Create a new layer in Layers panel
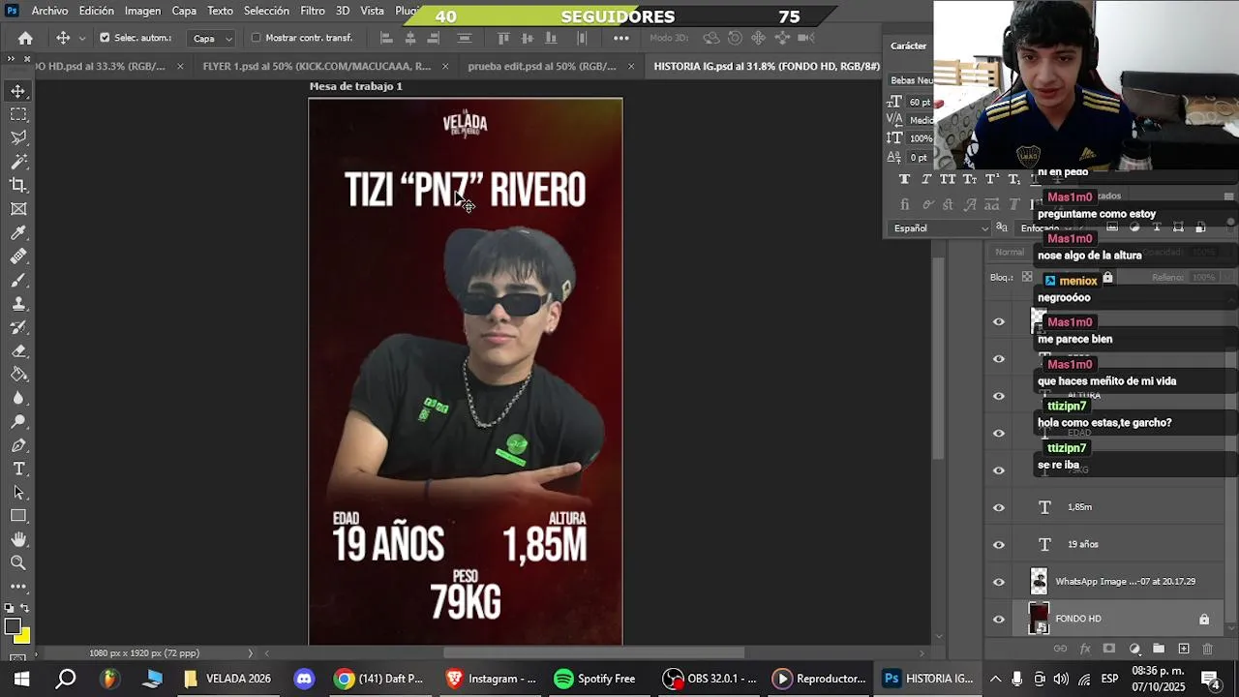Screen dimensions: 1239x697 [x=1183, y=649]
